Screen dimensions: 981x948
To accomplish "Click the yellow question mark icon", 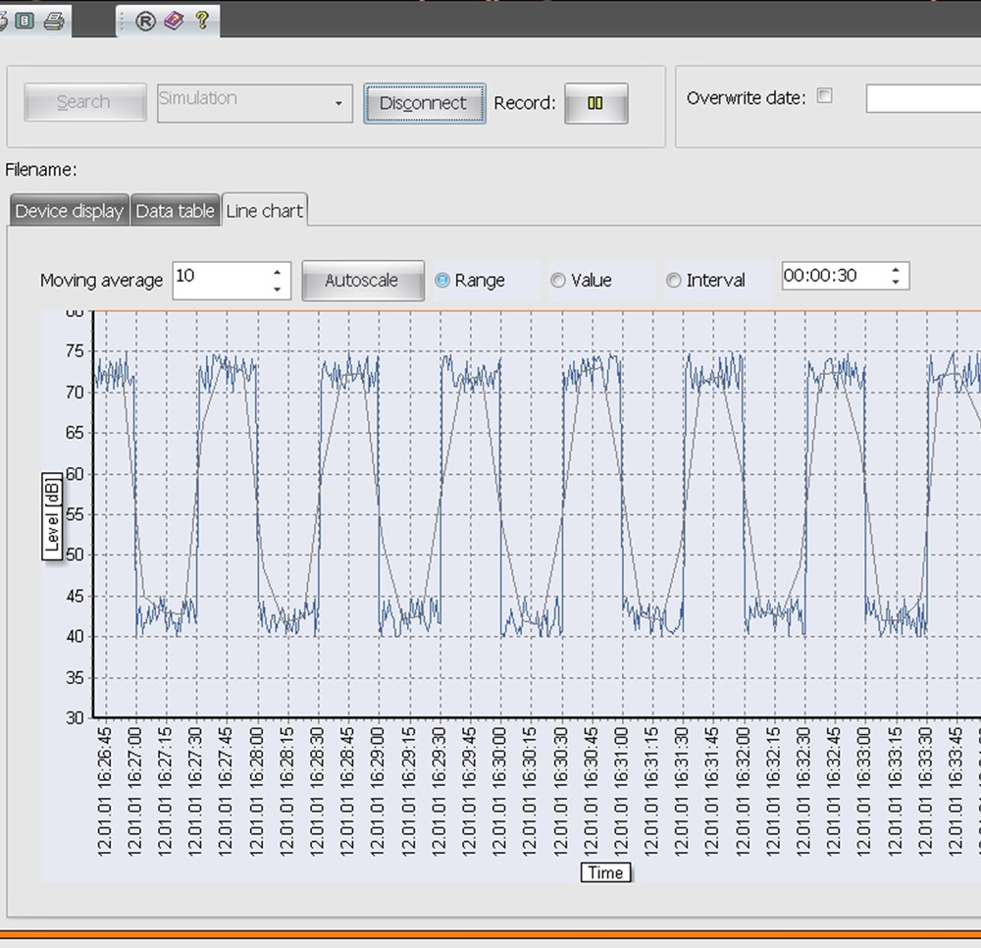I will [201, 21].
